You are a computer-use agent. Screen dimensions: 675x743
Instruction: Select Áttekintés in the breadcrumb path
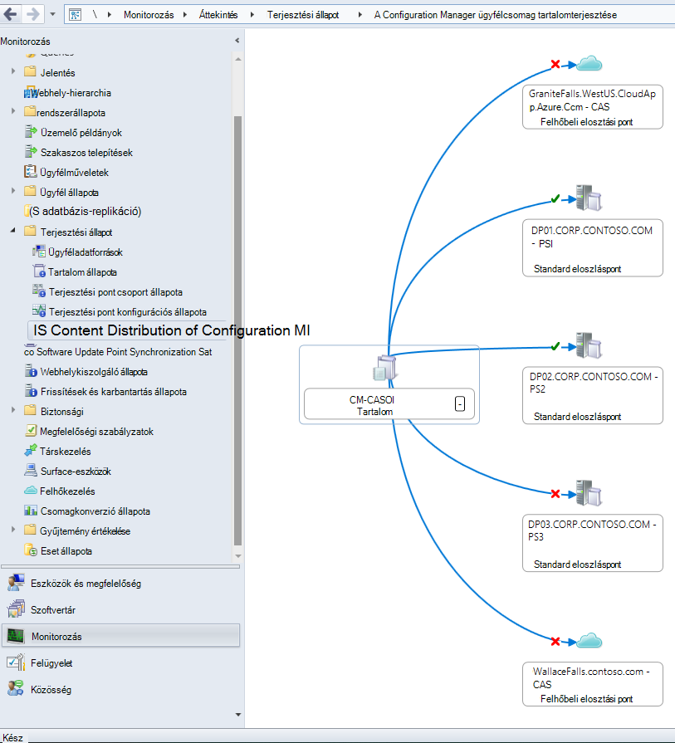[x=218, y=15]
